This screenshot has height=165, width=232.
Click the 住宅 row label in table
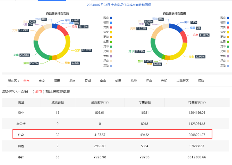coord(21,135)
